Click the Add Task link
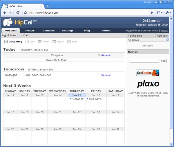Screen dimensions: 174x147 click(163, 35)
